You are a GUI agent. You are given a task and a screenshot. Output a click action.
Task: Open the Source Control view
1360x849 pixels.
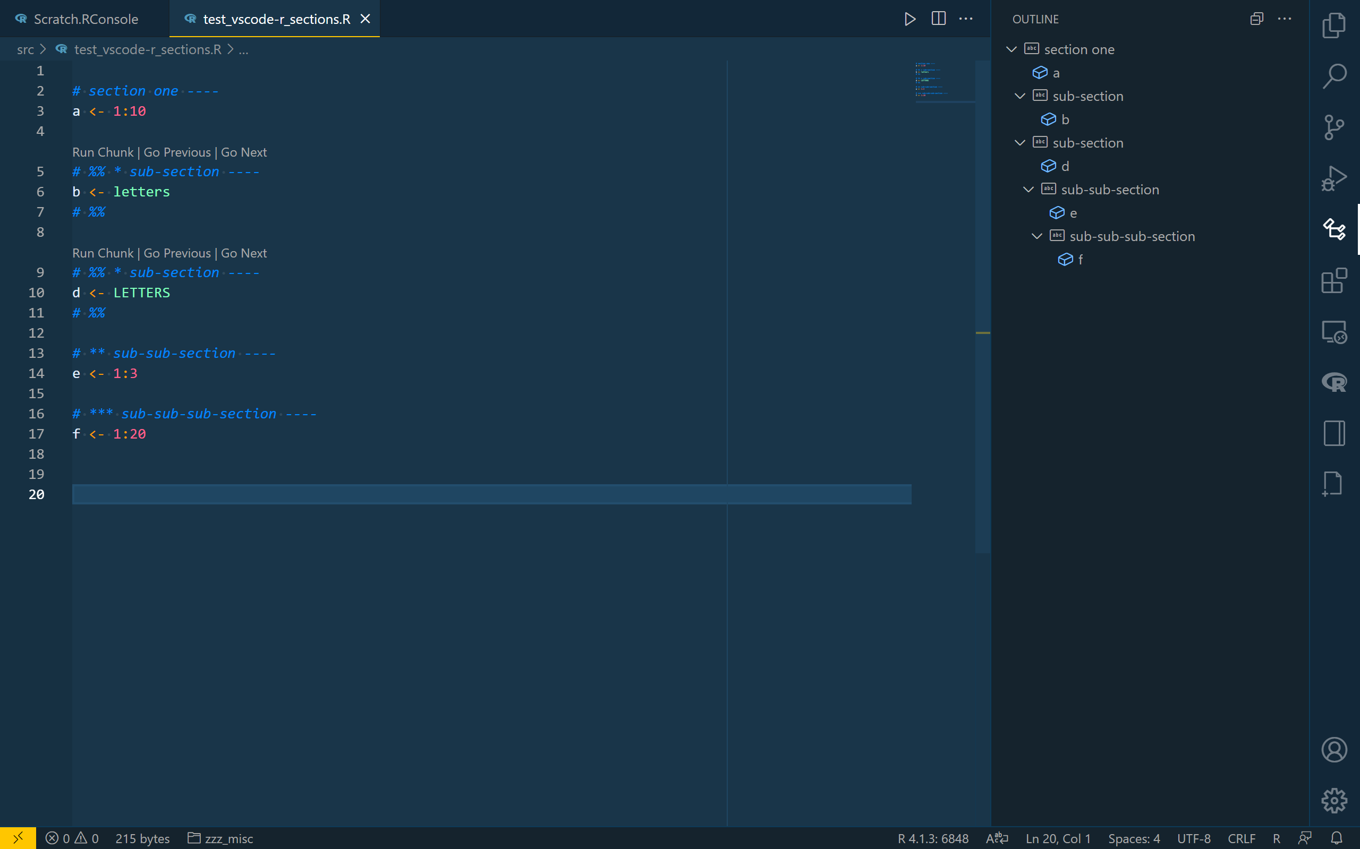pos(1333,127)
